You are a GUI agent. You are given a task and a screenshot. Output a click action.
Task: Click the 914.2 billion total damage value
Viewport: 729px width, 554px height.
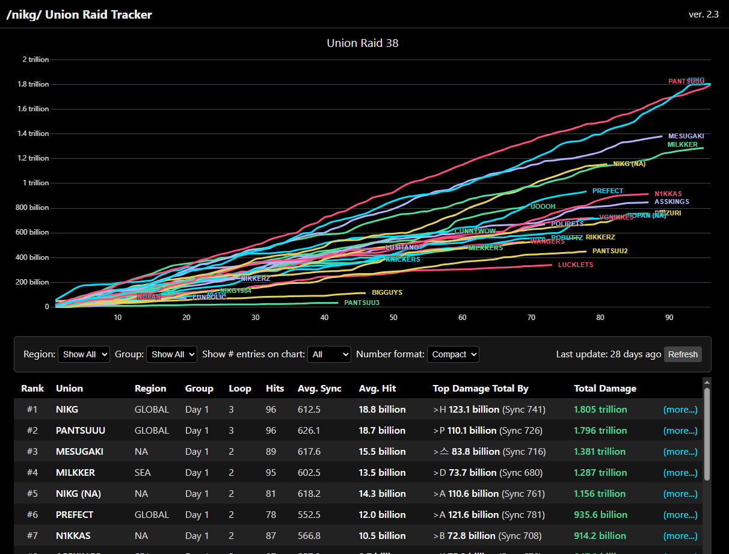click(600, 536)
